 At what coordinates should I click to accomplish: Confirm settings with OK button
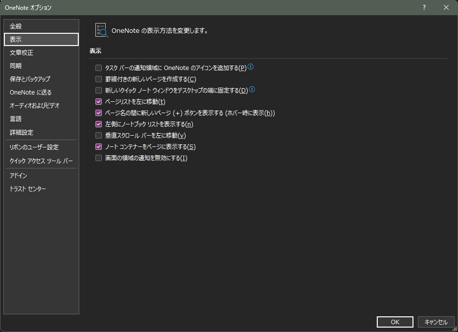[x=395, y=322]
